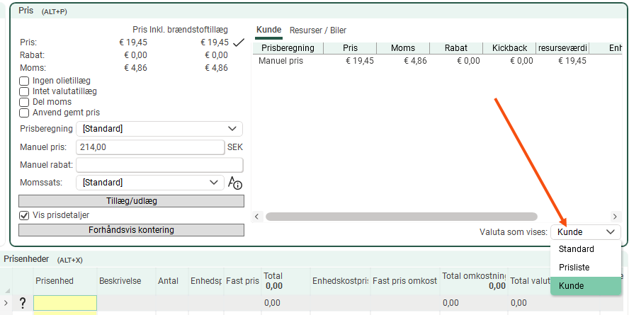Screen dimensions: 629x315
Task: Open the Prisberegning dropdown
Action: coord(159,129)
